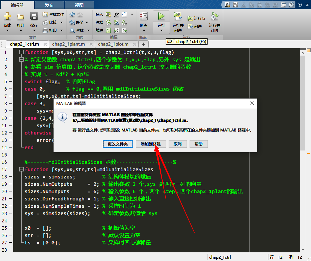Click the smart indent icon beside 缩进
The image size is (311, 261).
coord(108,30)
